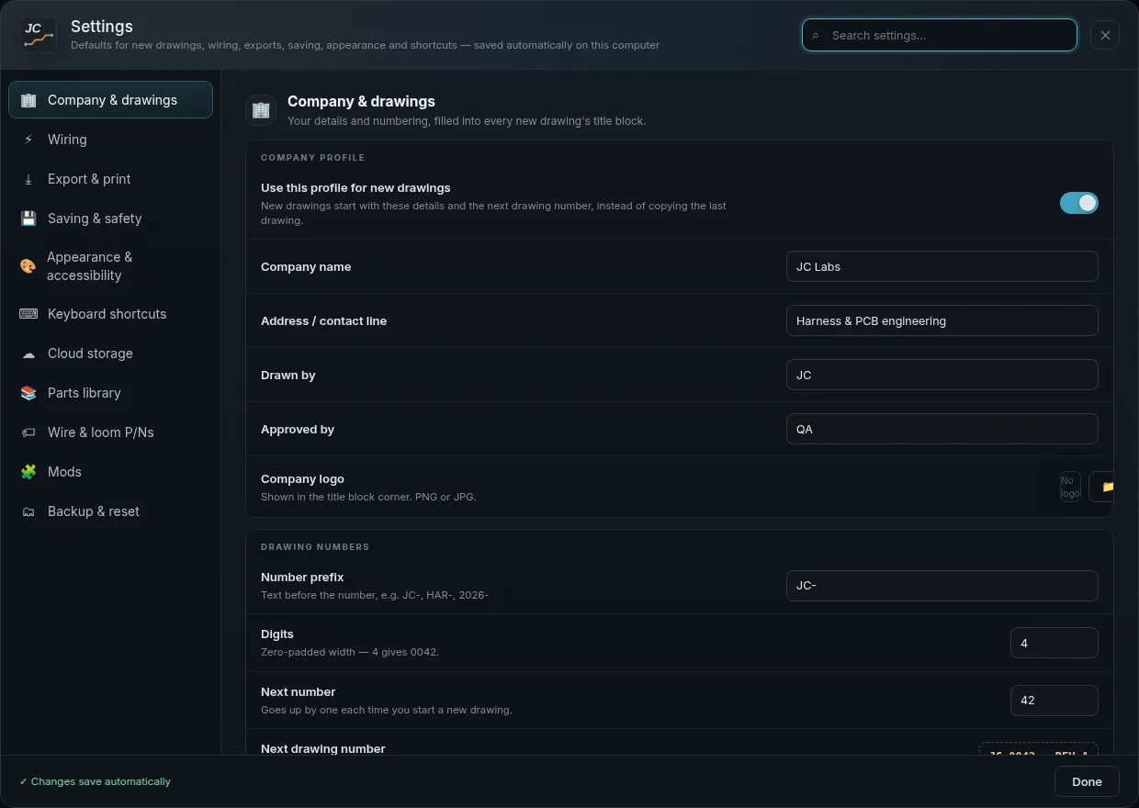This screenshot has width=1139, height=808.
Task: Click the Number prefix field 'JC-'
Action: 942,586
